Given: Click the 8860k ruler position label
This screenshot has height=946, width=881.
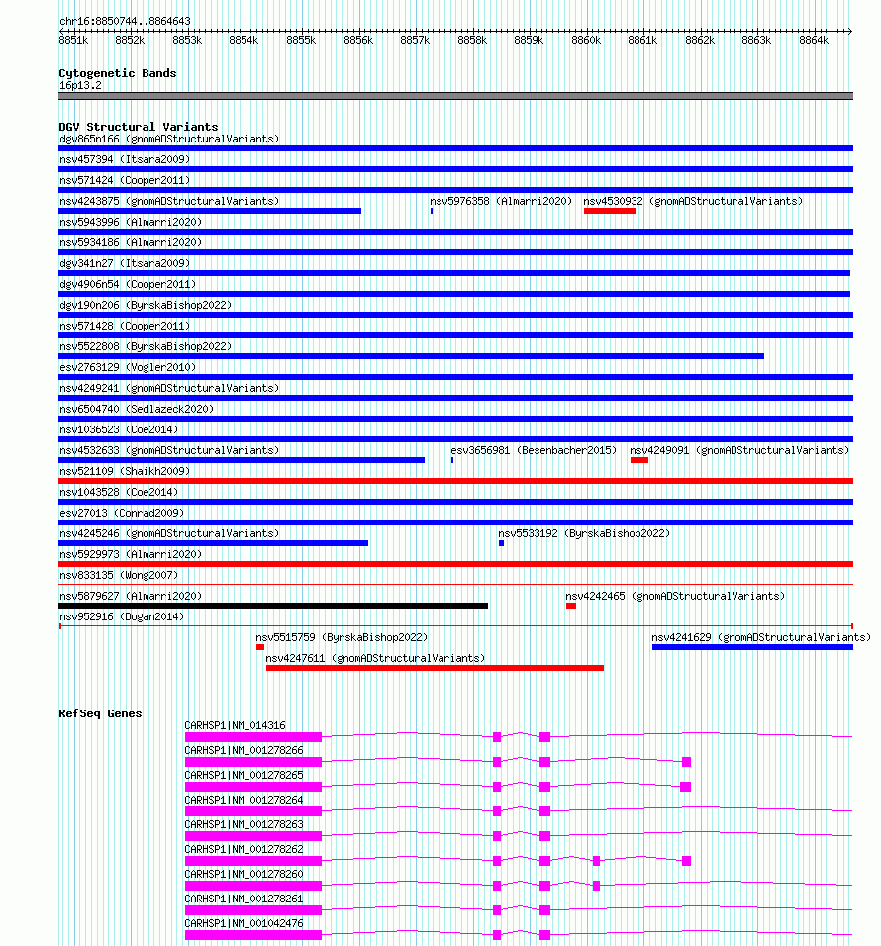Looking at the screenshot, I should [x=586, y=41].
